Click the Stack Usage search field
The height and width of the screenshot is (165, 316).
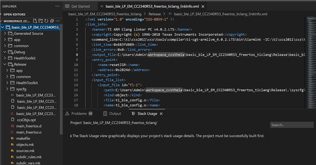point(292,125)
